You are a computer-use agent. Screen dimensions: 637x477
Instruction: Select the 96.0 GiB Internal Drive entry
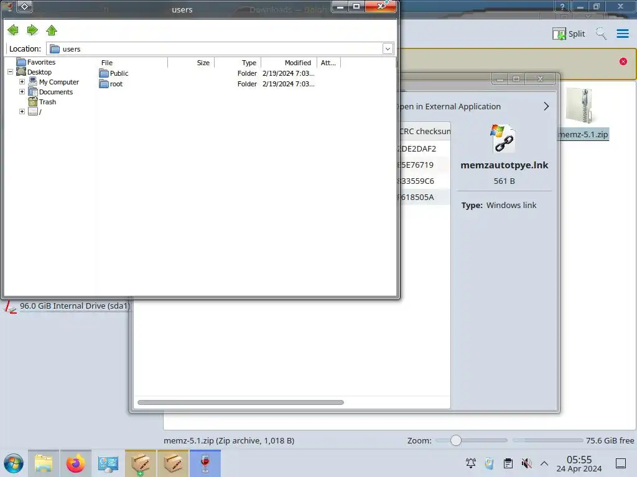click(x=67, y=306)
